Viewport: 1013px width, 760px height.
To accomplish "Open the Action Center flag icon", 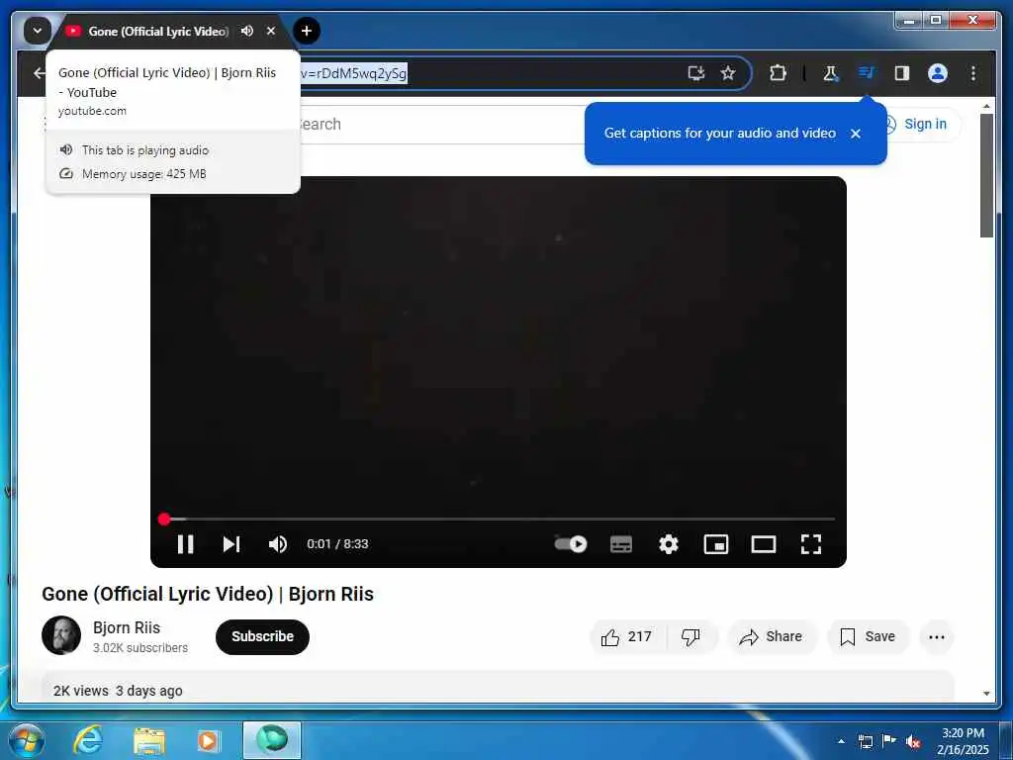I will pyautogui.click(x=889, y=740).
